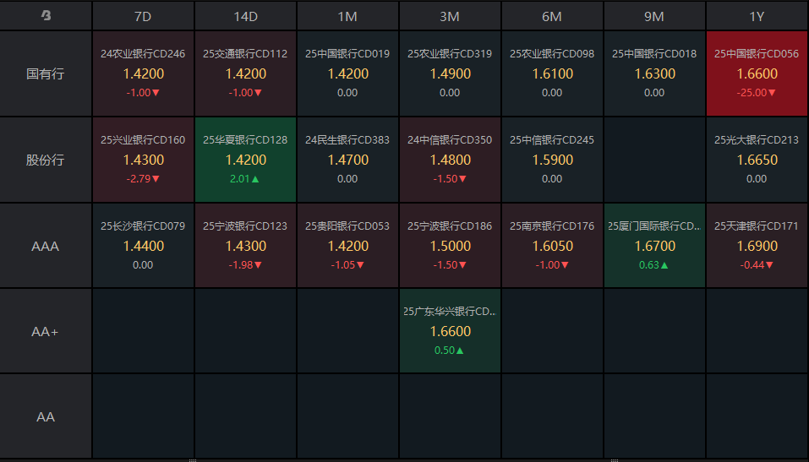The width and height of the screenshot is (809, 462).
Task: Select the 国有行 row label
Action: [x=46, y=73]
